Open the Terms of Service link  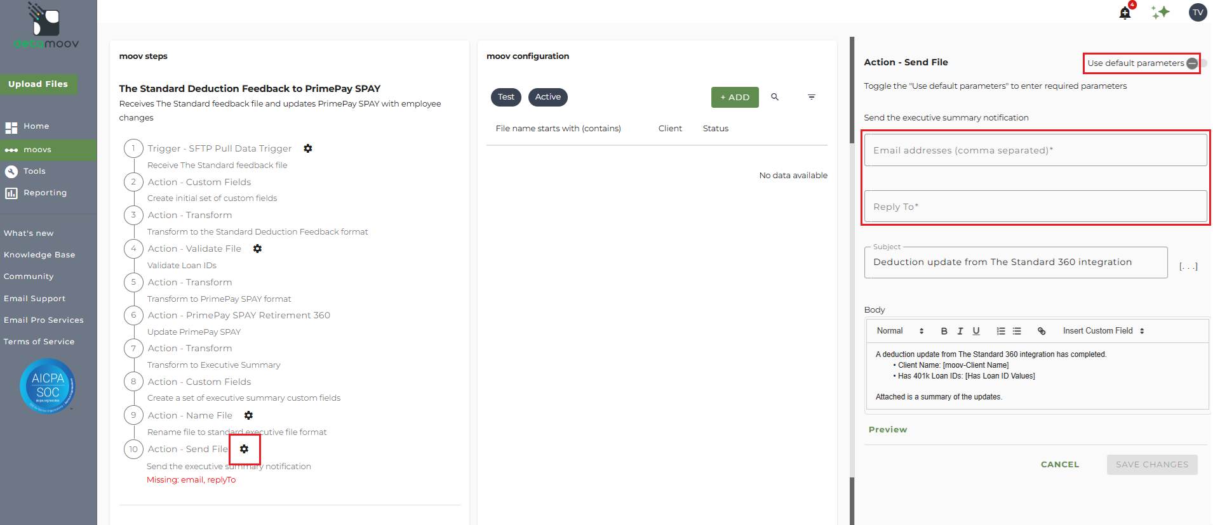[x=39, y=342]
